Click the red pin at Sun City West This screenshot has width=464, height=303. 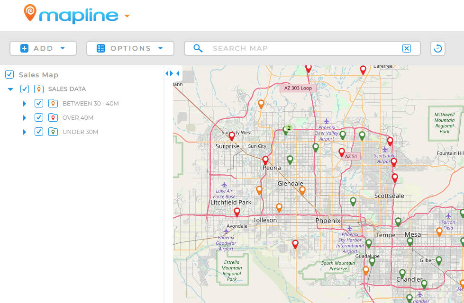pyautogui.click(x=232, y=136)
